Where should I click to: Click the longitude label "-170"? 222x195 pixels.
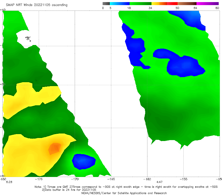75,179
